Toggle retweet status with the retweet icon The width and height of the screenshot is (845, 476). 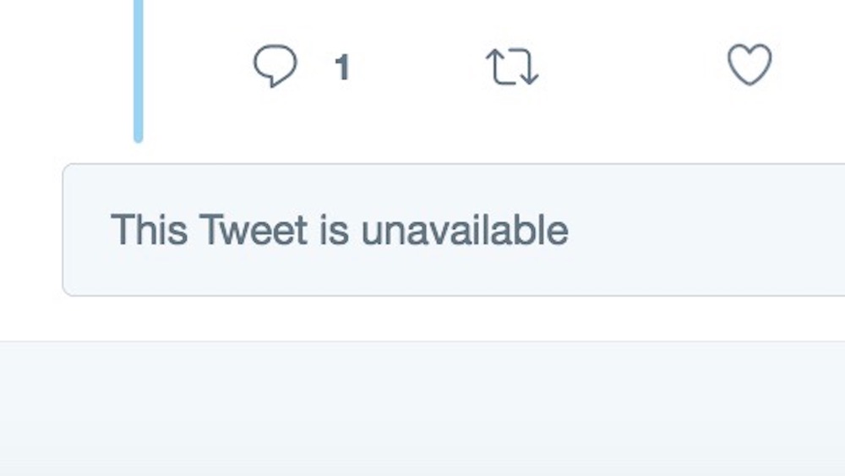(x=512, y=67)
